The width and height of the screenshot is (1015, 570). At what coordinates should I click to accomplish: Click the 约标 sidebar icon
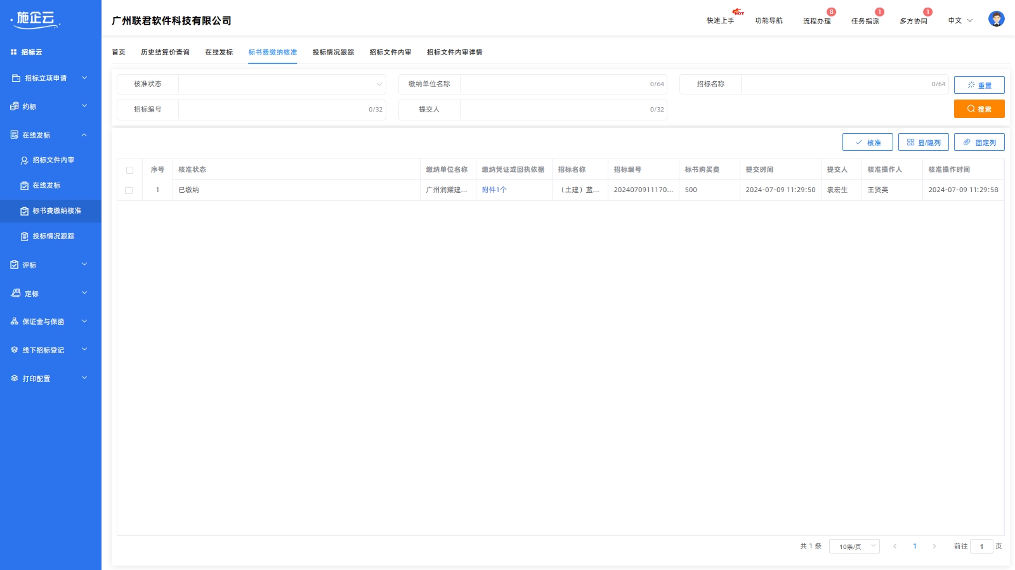click(x=14, y=107)
